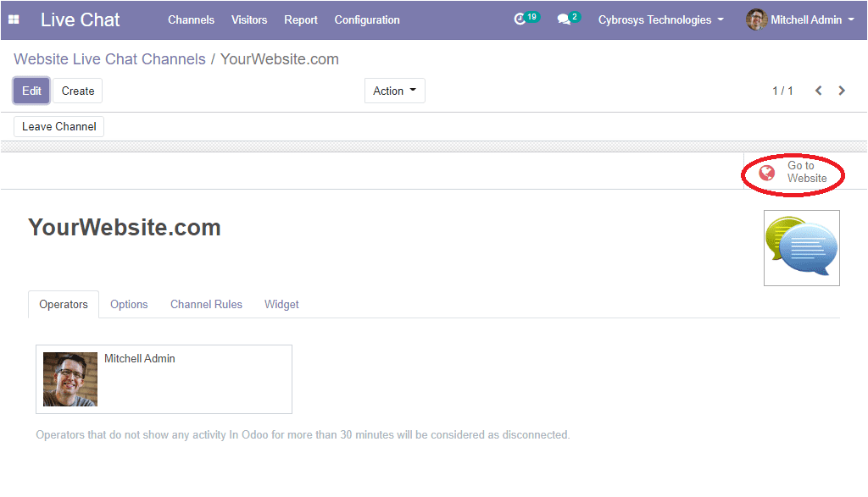Switch to the Channel Rules tab
Screen dimensions: 868x497
[207, 305]
